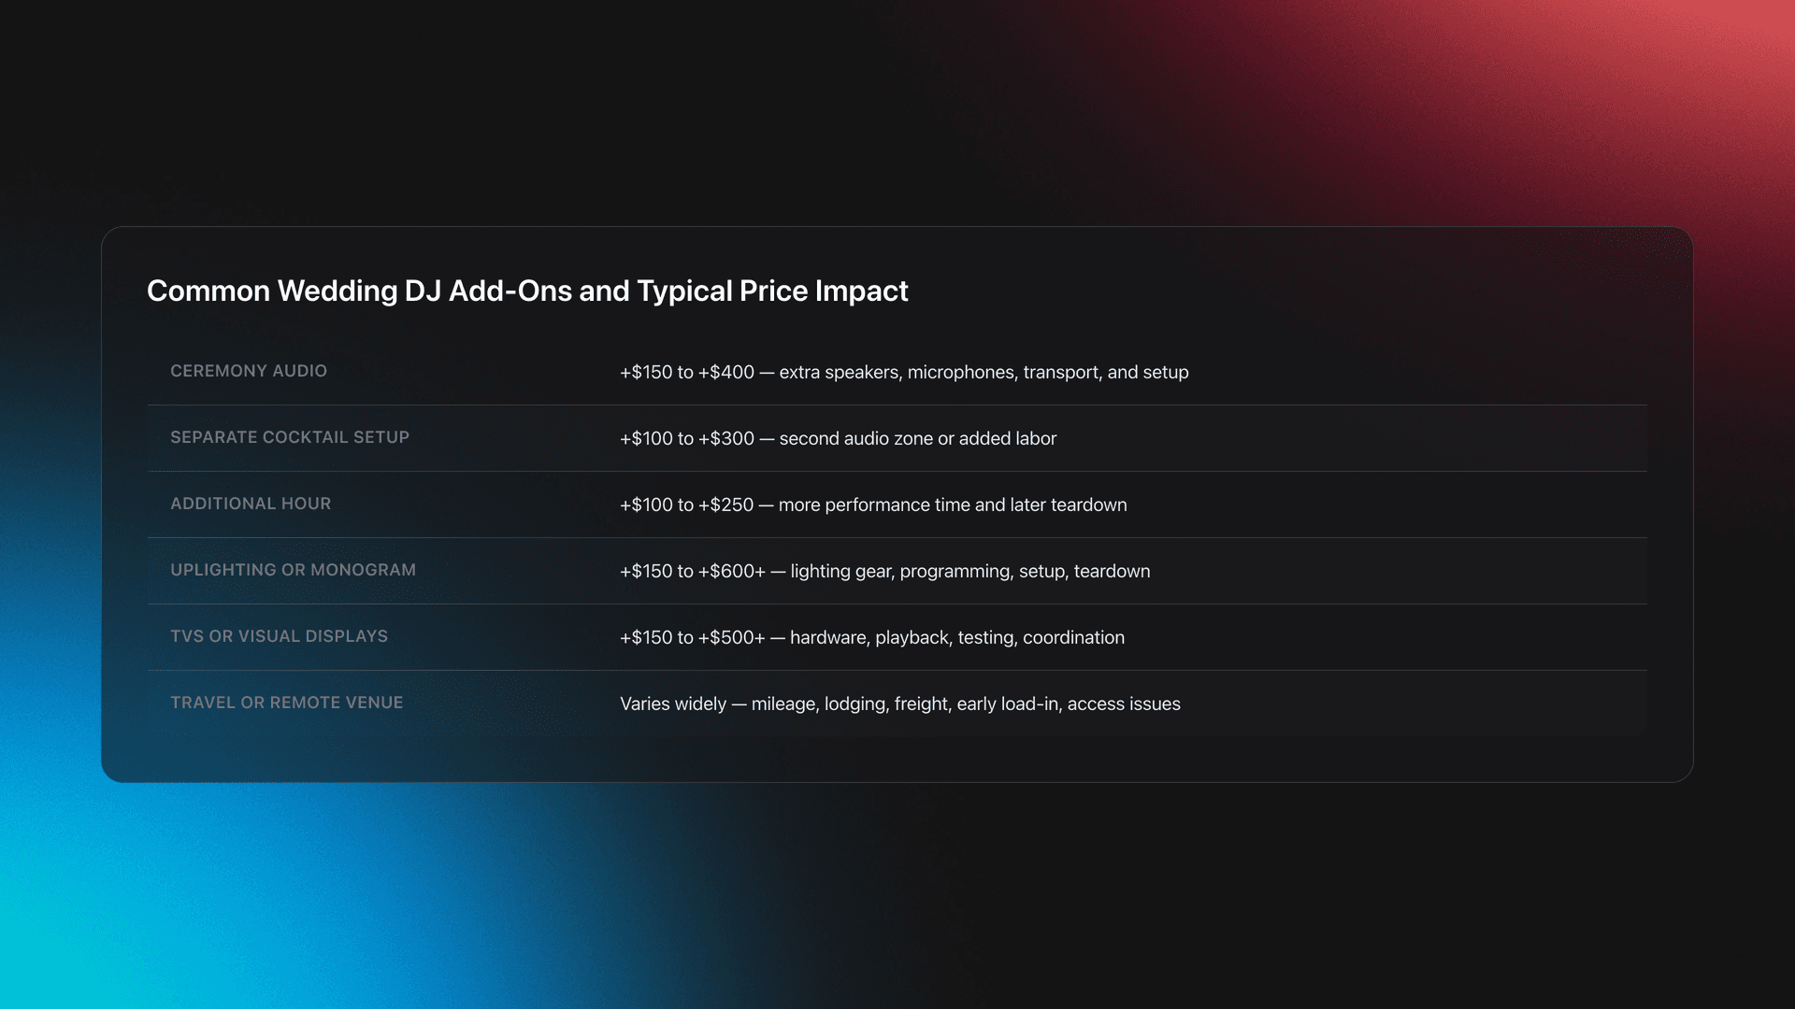Select the Ceremony Audio row label
The height and width of the screenshot is (1009, 1795).
(x=249, y=371)
